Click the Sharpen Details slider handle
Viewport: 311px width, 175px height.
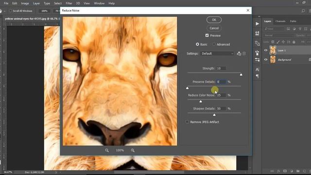tap(214, 115)
